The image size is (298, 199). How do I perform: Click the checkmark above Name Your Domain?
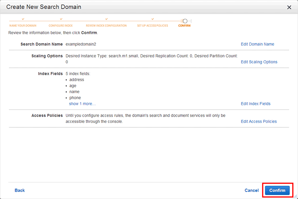[x=23, y=19]
